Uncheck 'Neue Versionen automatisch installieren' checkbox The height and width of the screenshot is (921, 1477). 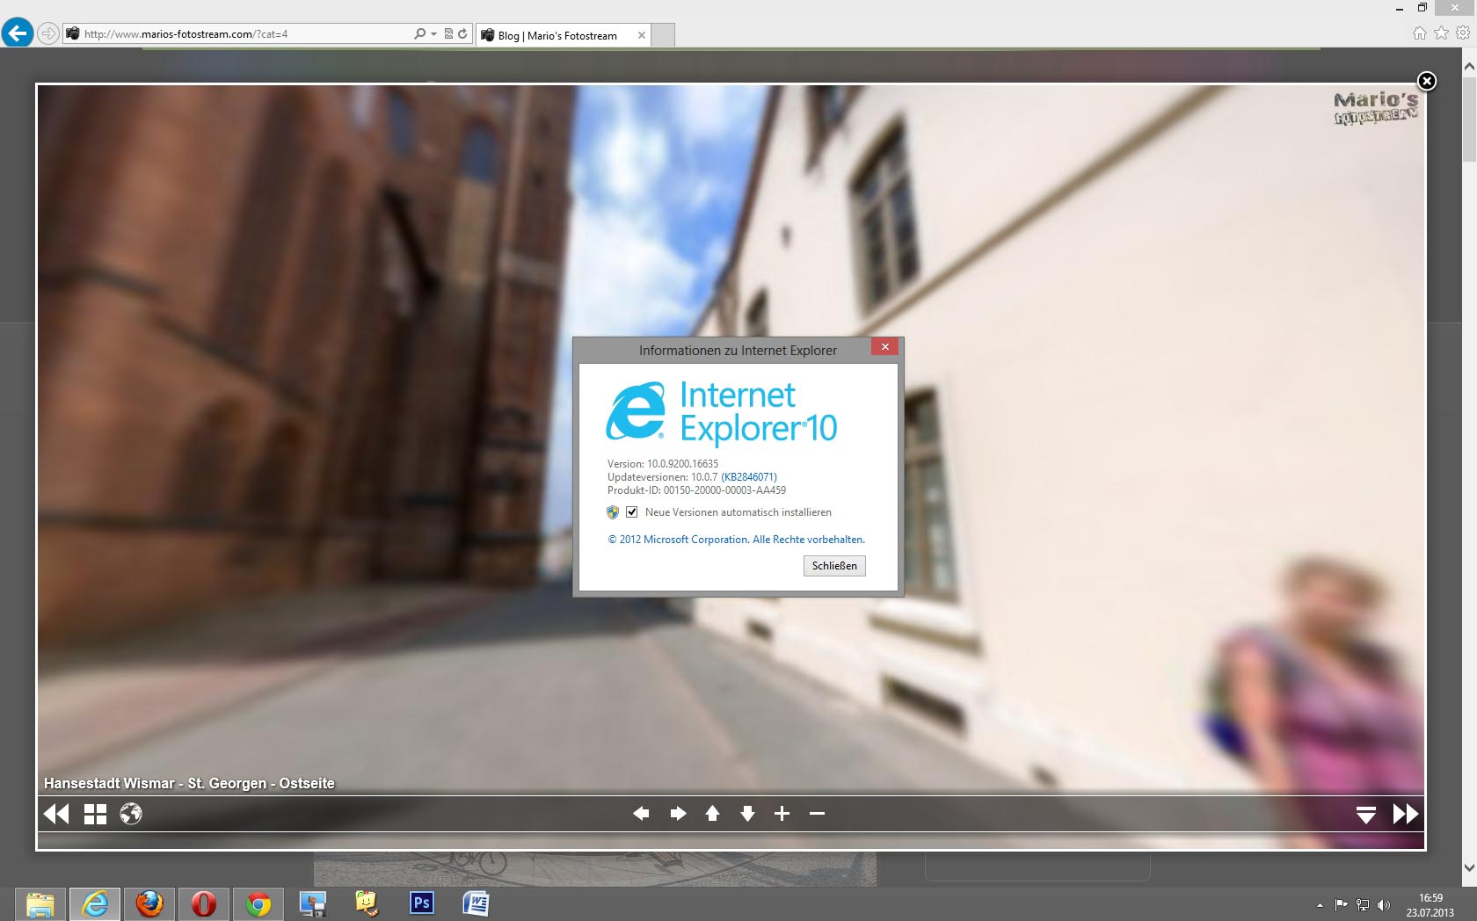[631, 512]
